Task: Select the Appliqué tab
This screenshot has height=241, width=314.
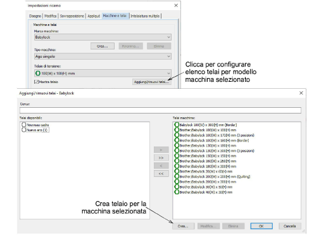Action: 94,16
